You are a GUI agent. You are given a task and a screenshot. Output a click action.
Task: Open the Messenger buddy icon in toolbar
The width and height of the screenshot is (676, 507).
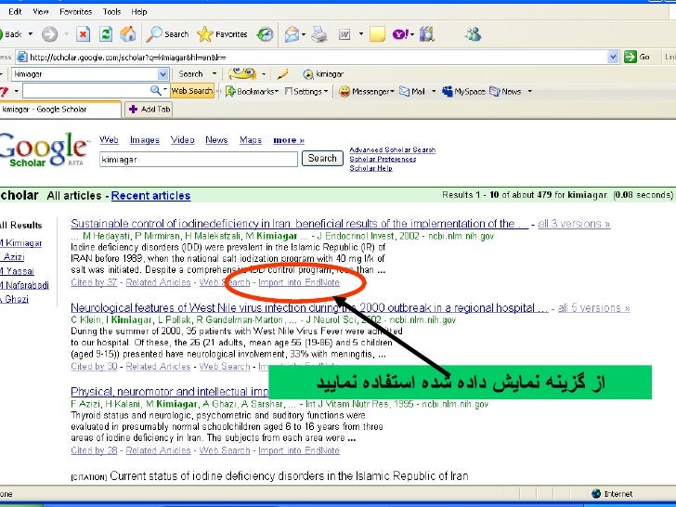pyautogui.click(x=473, y=34)
